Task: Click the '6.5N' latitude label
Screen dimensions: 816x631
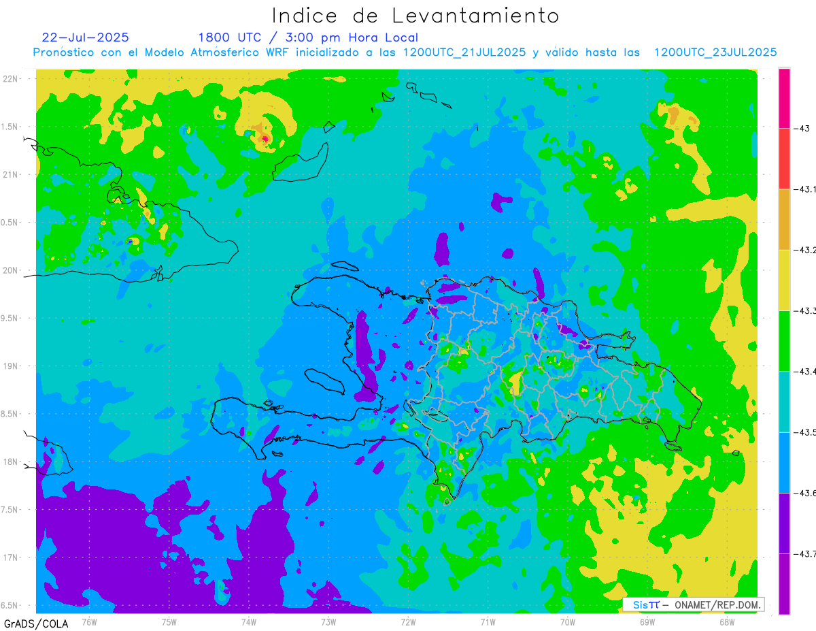Action: 9,605
